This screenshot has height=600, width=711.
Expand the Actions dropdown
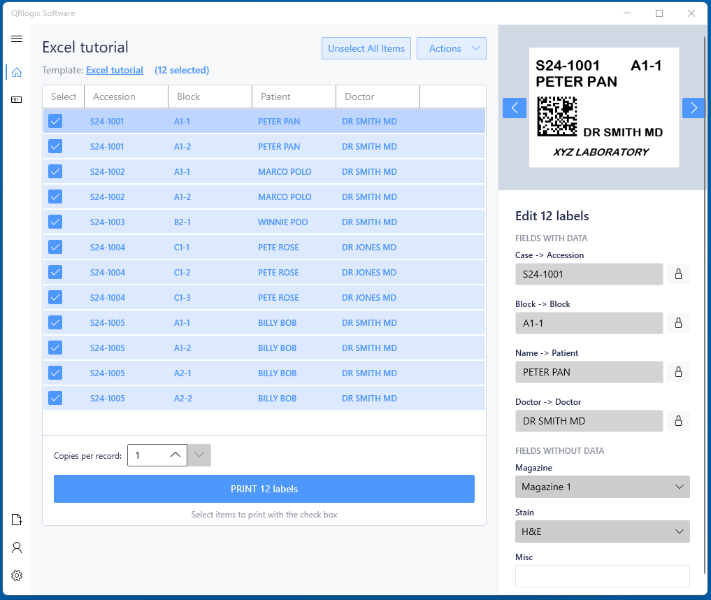[452, 48]
